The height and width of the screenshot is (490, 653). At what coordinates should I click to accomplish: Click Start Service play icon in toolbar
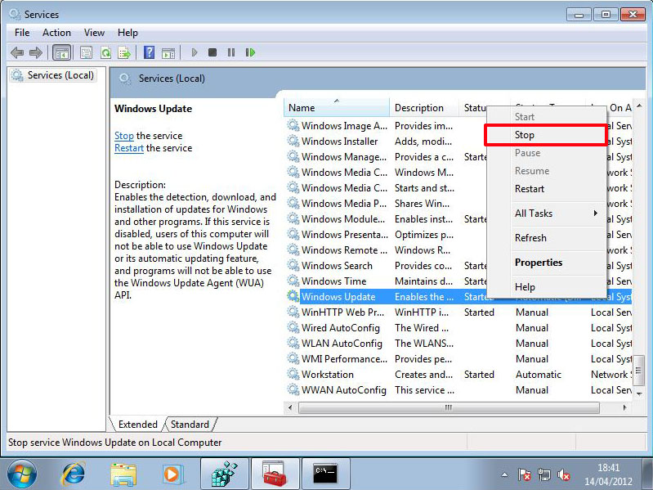194,52
